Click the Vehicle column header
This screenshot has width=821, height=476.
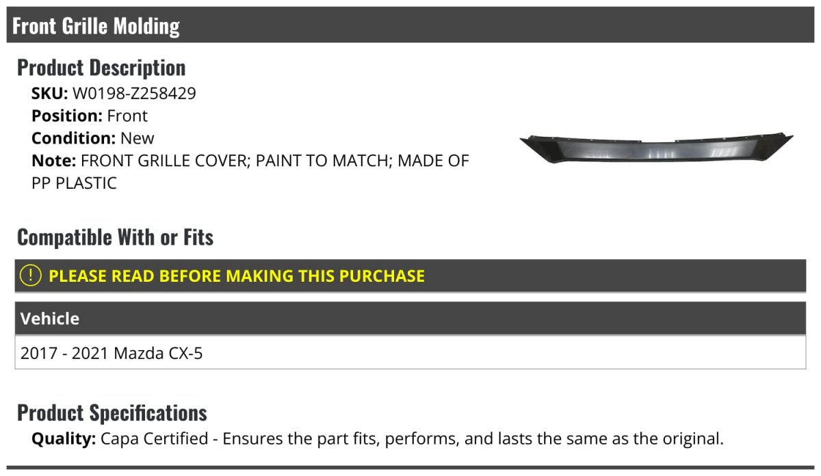point(50,319)
